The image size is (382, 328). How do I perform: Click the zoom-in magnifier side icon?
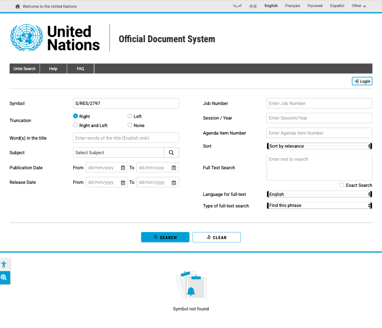tap(4, 278)
